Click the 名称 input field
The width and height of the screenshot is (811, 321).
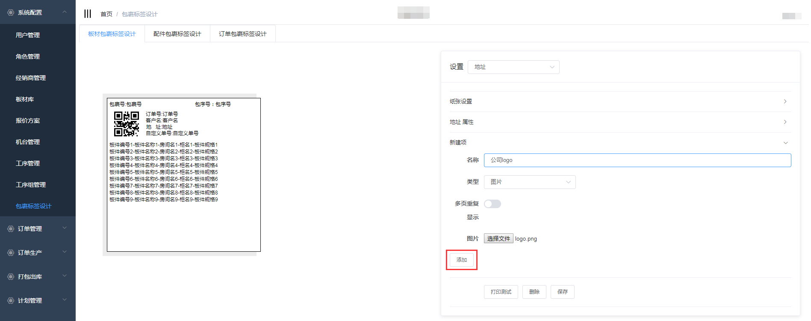637,160
